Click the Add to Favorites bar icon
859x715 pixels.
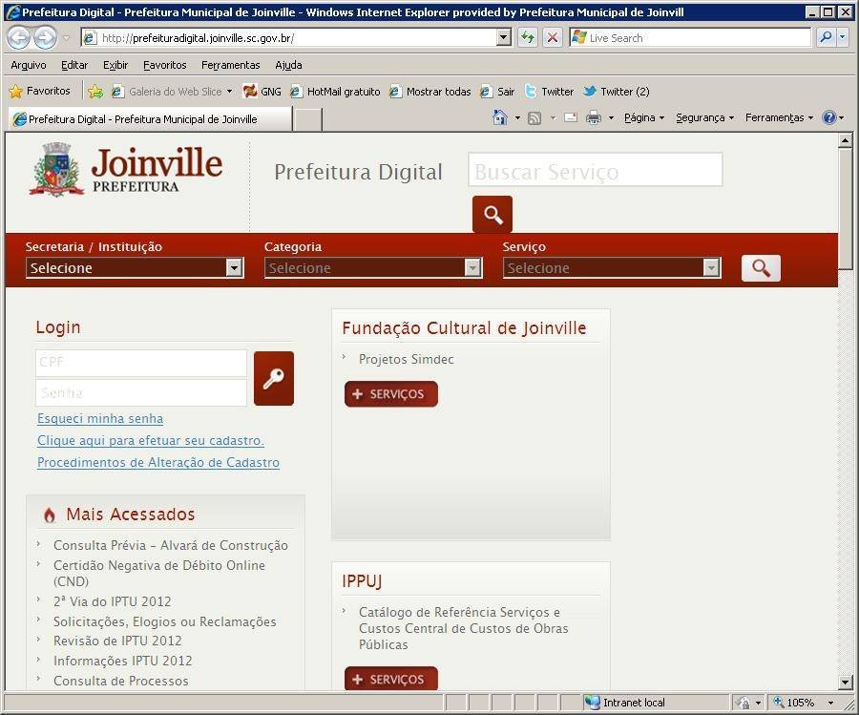95,92
